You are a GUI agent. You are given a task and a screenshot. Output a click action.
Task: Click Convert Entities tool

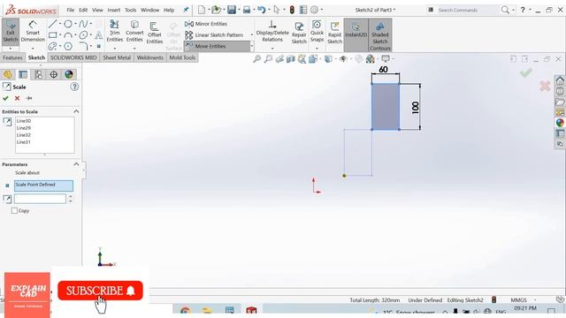click(x=134, y=32)
